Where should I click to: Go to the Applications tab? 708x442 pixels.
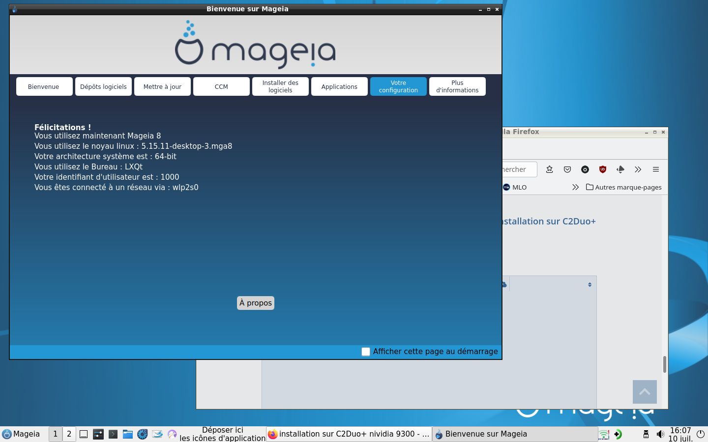(x=339, y=86)
